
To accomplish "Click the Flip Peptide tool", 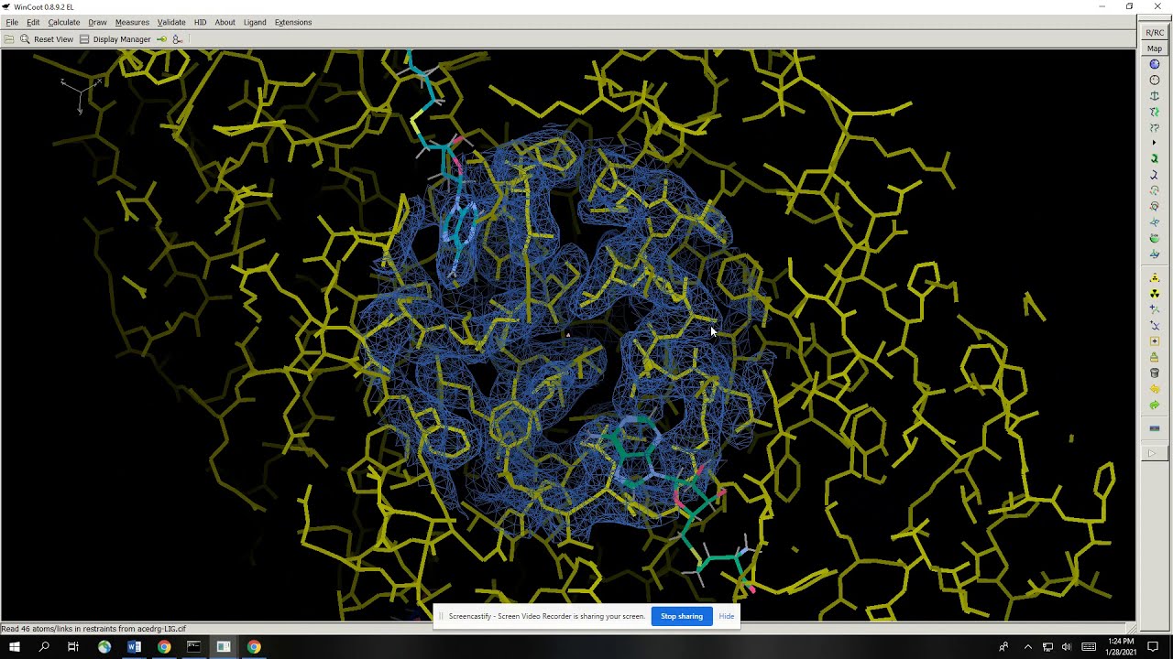I will [1155, 222].
